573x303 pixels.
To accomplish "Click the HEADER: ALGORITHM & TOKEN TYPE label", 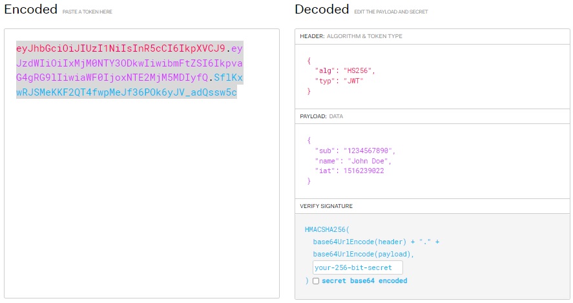I will (351, 36).
